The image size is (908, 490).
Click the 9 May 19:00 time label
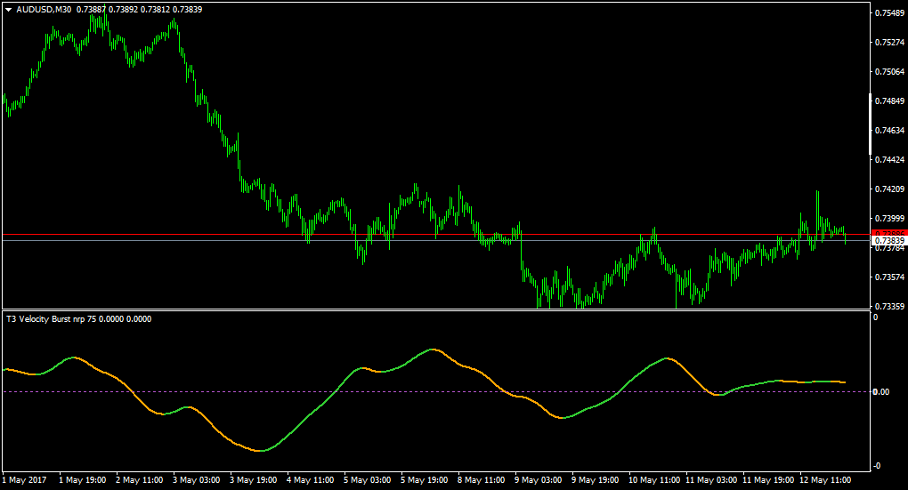point(596,479)
